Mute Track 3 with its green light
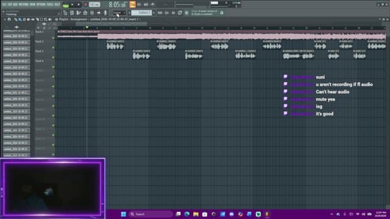390x219 pixels. click(x=53, y=57)
